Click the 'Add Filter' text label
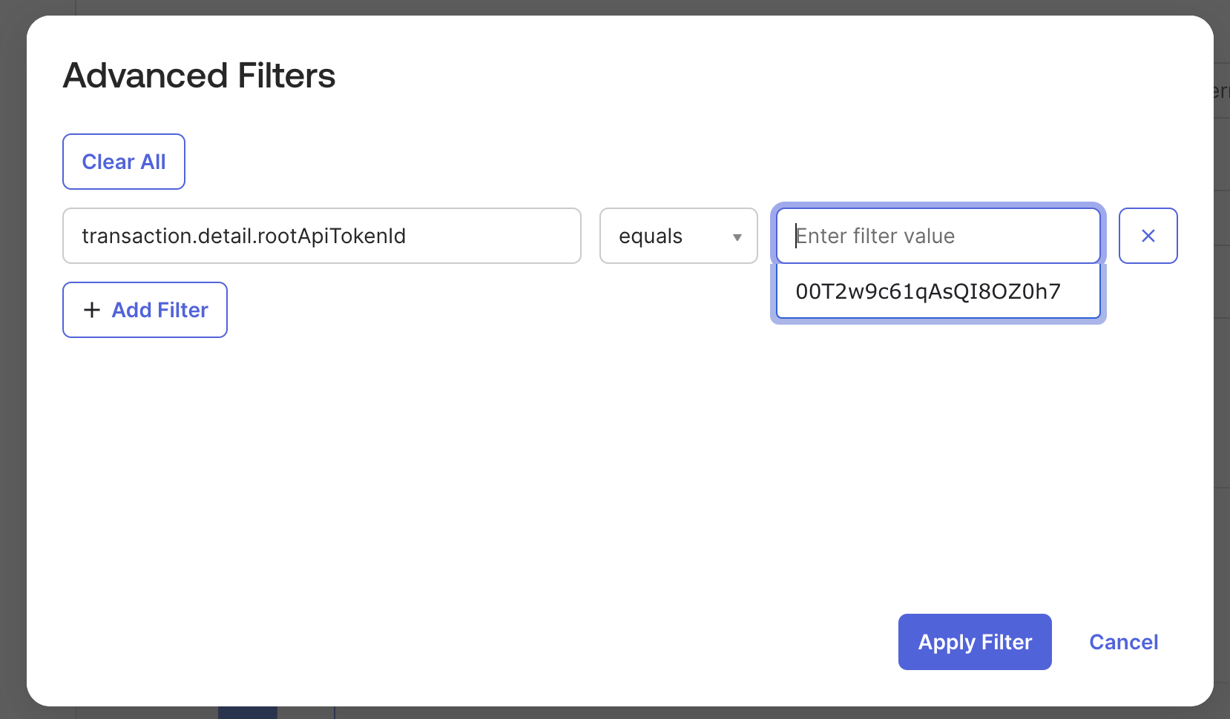This screenshot has height=719, width=1230. 159,310
